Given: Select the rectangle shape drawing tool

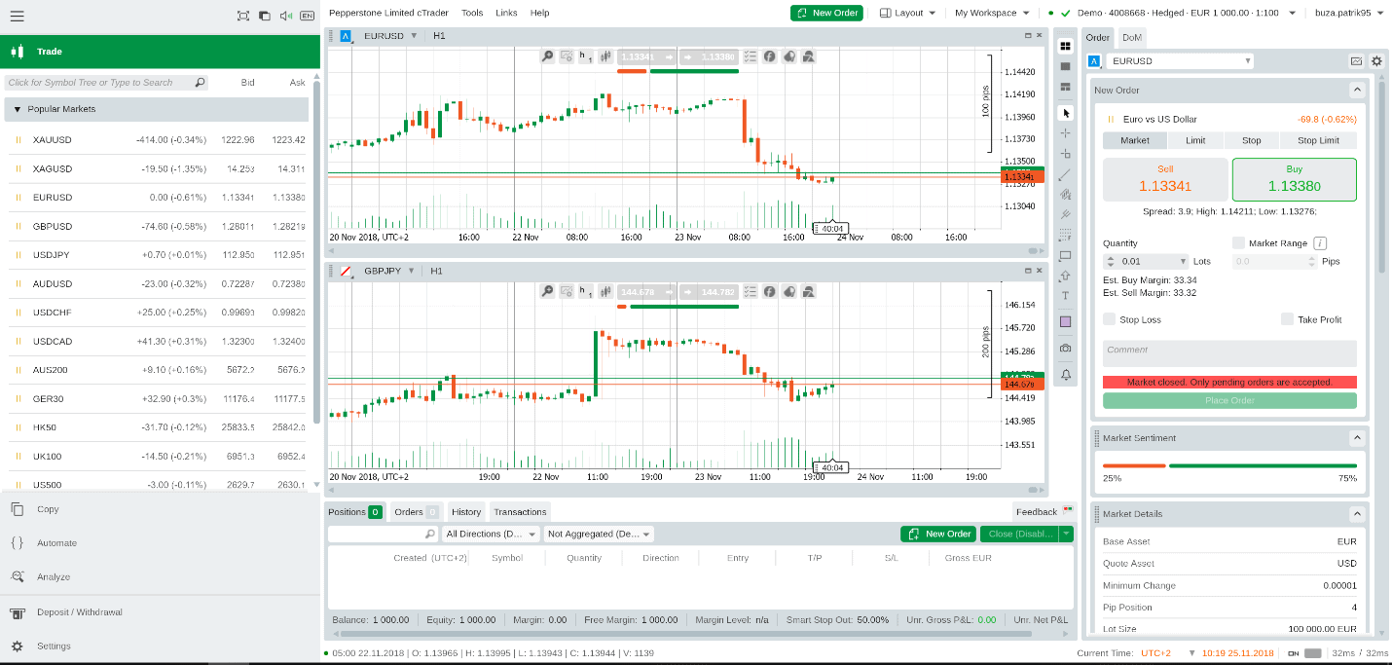Looking at the screenshot, I should (x=1066, y=256).
